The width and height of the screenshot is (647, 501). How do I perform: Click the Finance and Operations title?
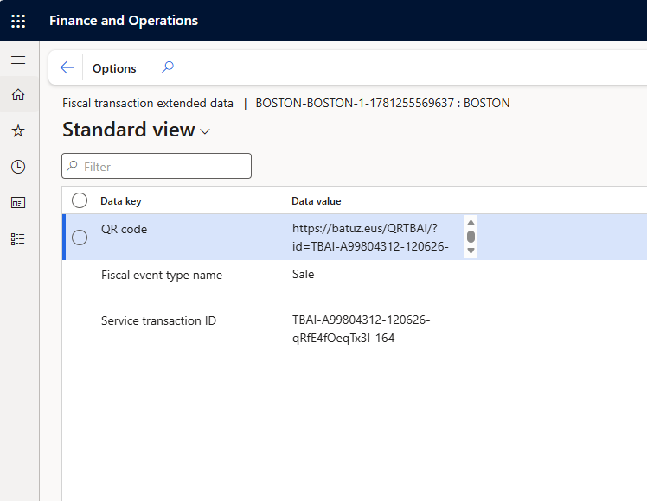[x=124, y=21]
